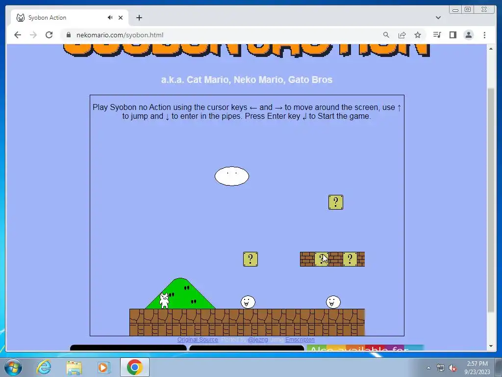Share this page via the share icon

[402, 35]
